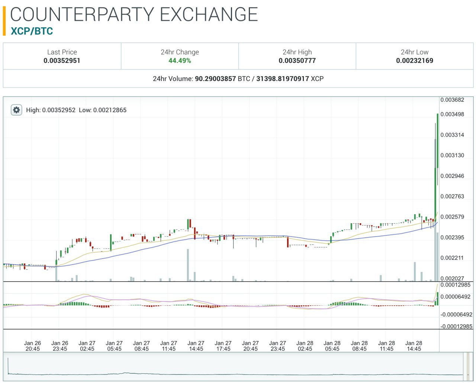
Task: Select the 24hr High value 0.00350777
Action: click(x=297, y=61)
